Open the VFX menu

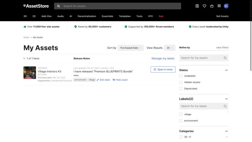point(151,16)
